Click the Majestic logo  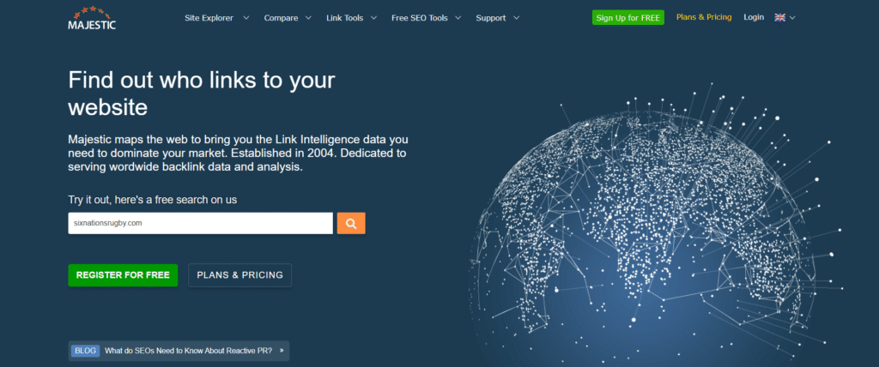(92, 18)
